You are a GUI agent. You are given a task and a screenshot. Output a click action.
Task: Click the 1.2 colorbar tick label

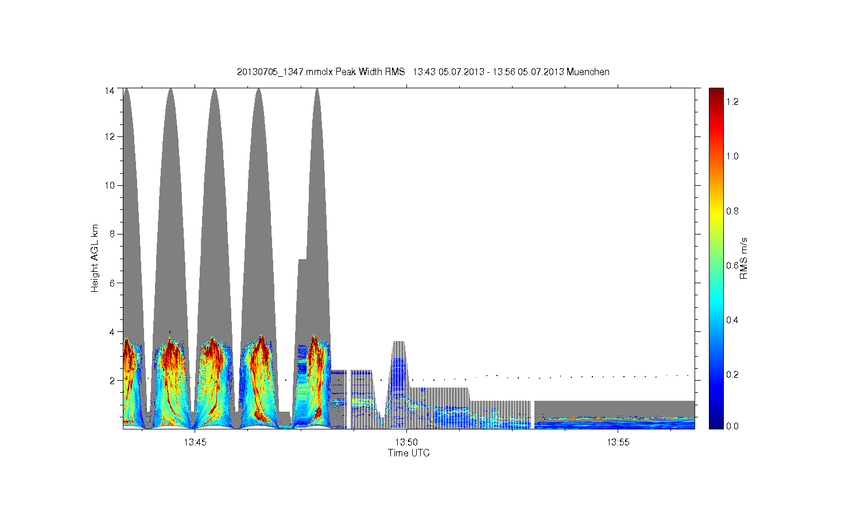coord(732,101)
